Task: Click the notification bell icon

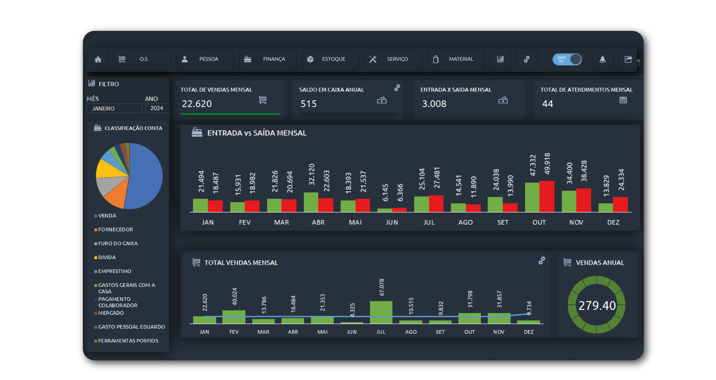Action: tap(602, 59)
